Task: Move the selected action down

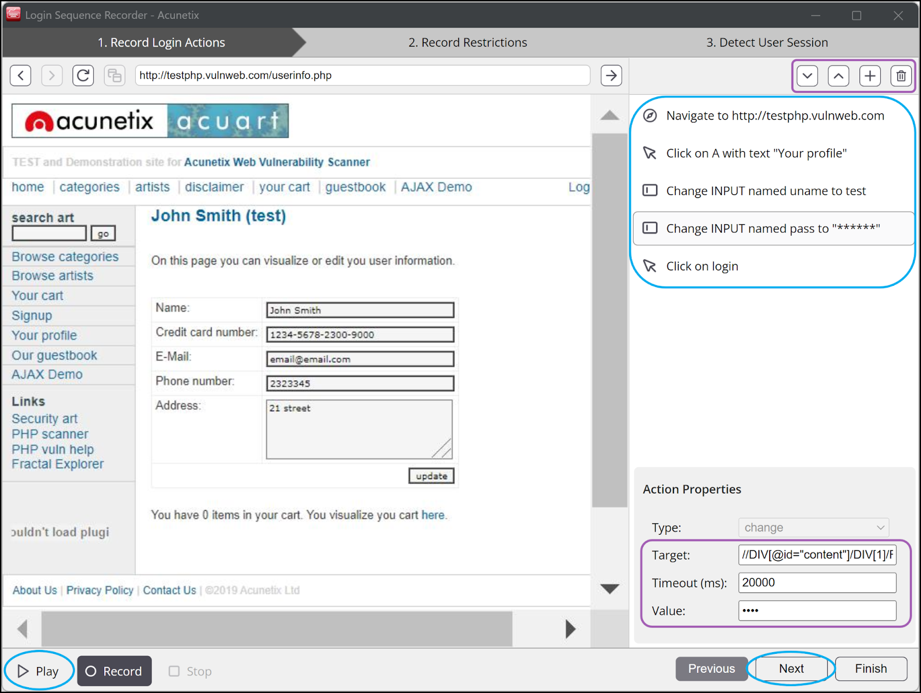Action: (808, 75)
